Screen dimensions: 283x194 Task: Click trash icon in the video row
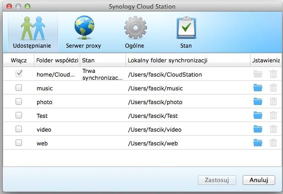click(273, 129)
